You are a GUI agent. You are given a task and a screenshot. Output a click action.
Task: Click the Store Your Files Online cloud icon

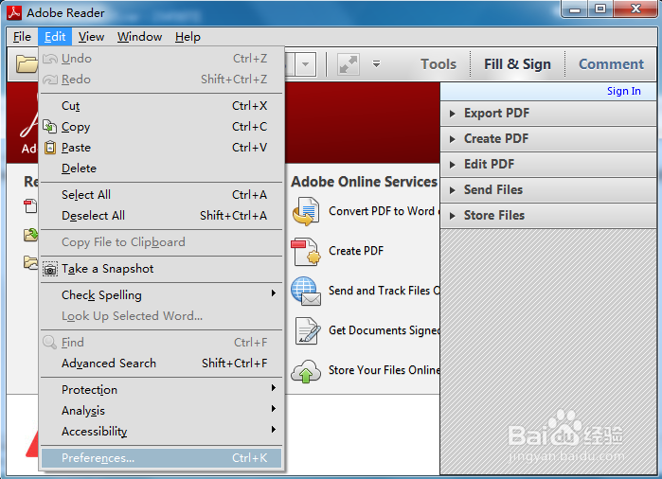click(306, 371)
